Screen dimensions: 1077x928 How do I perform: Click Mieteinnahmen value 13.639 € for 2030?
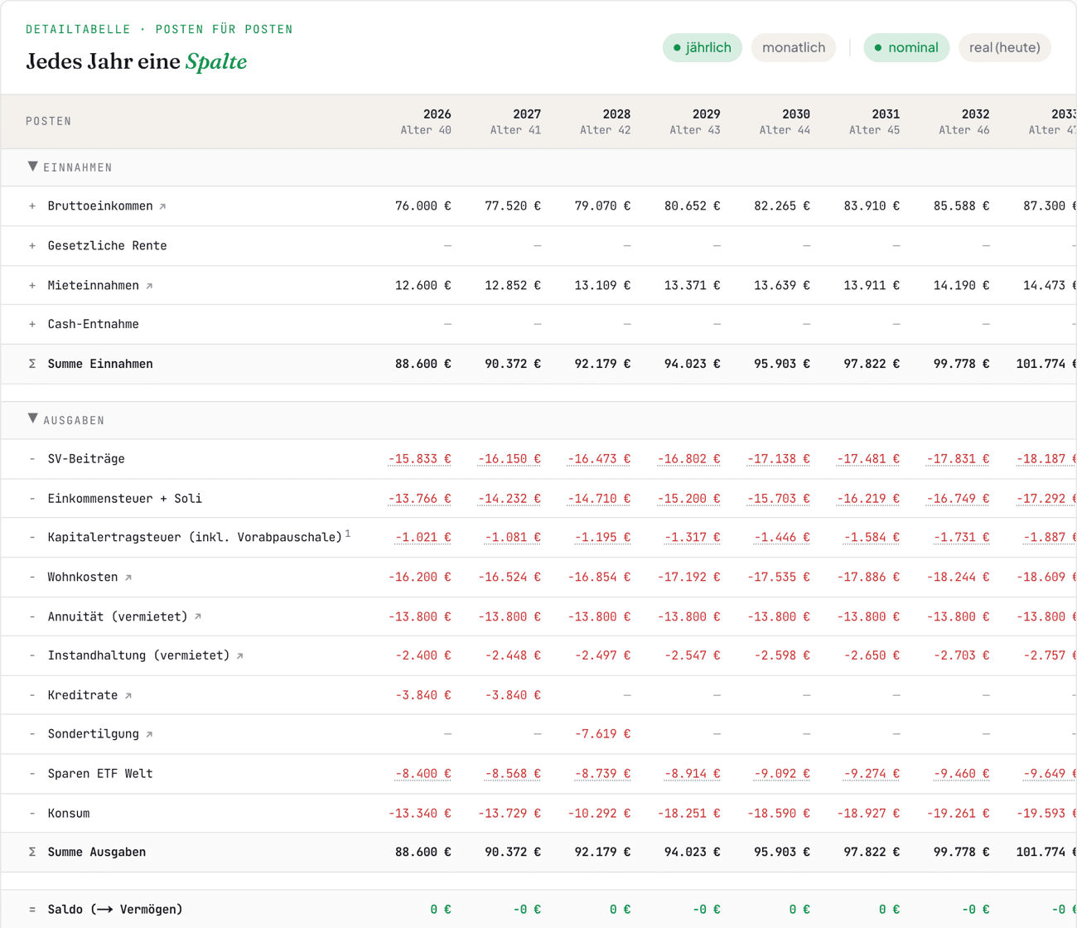782,286
